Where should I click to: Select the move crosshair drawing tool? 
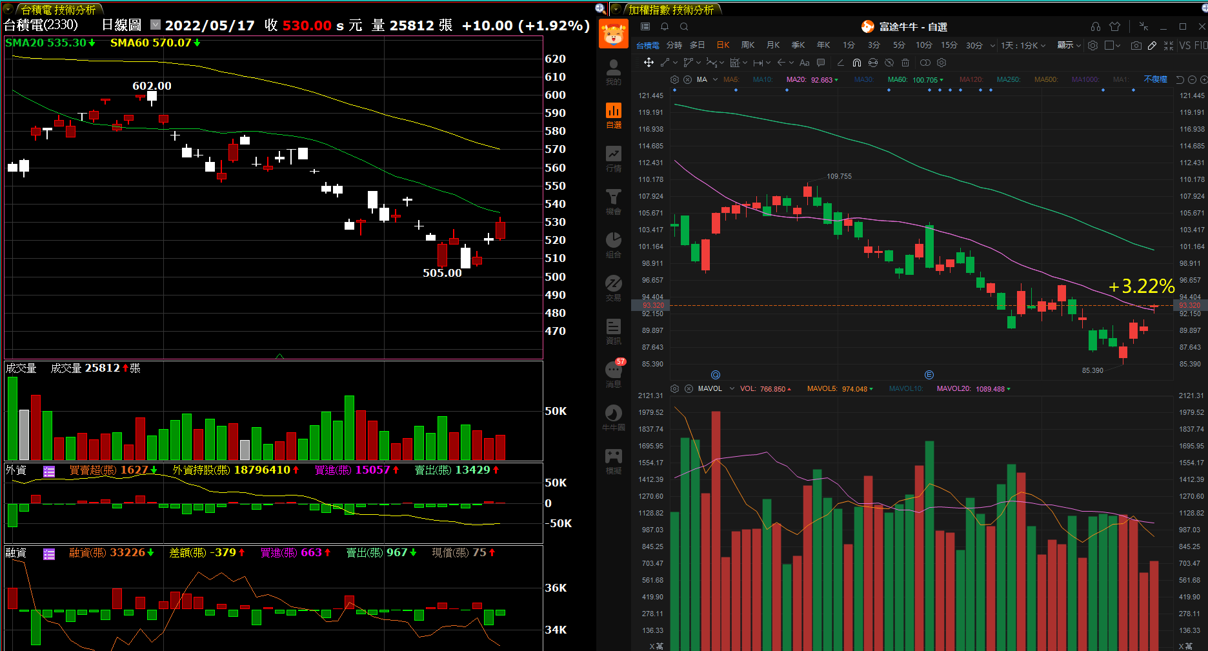coord(649,63)
